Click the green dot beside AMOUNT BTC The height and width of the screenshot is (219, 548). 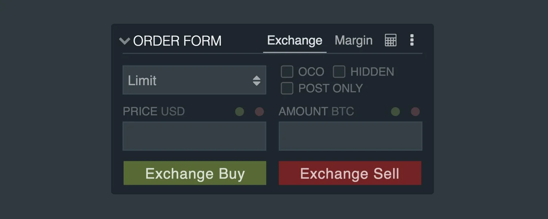click(x=395, y=112)
